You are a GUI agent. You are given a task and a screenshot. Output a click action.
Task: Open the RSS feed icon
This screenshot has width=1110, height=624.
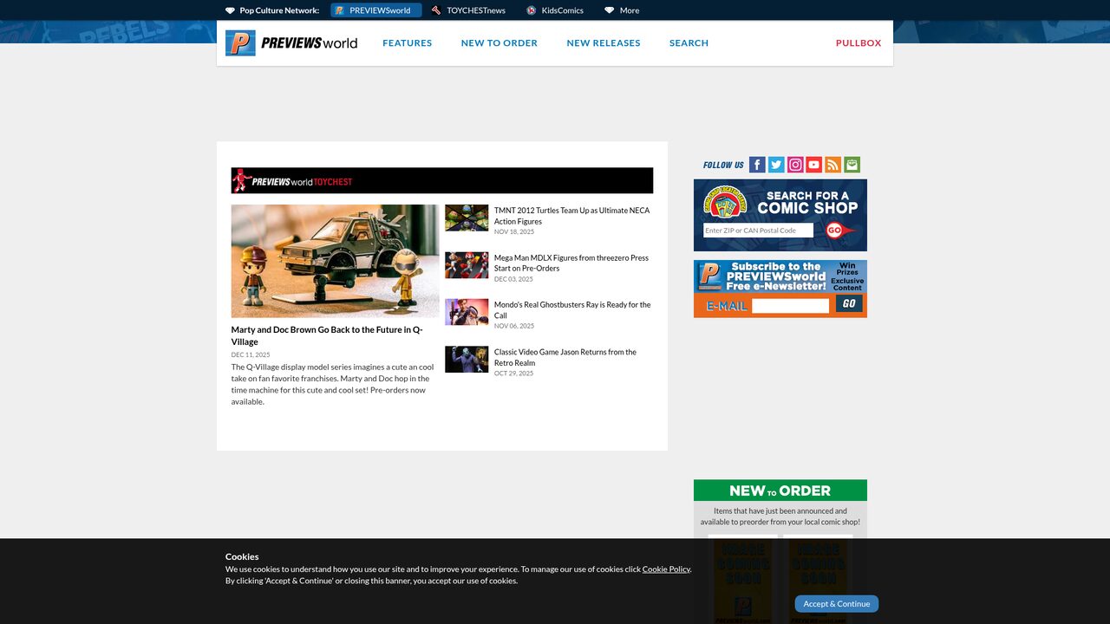832,165
